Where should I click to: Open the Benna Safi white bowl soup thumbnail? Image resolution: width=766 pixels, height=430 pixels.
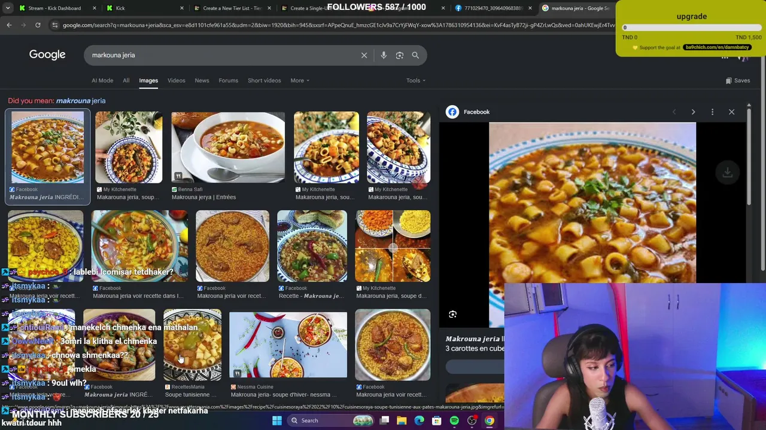tap(228, 148)
